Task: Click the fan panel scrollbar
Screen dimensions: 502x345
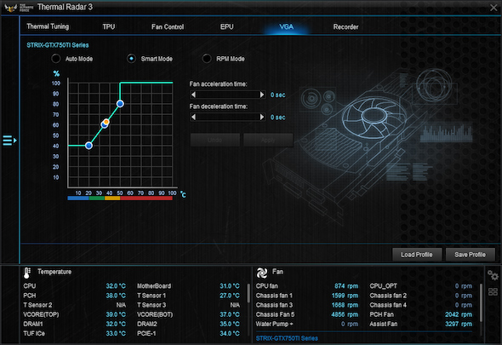Action: 481,302
